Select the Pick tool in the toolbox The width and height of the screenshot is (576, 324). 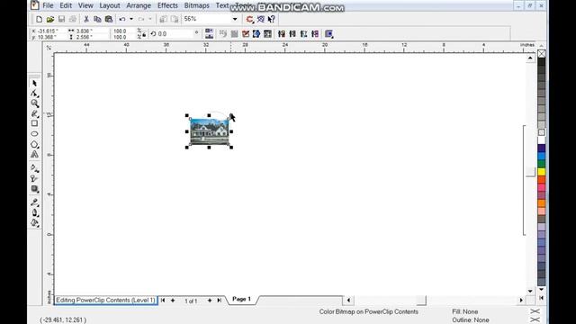pos(34,84)
